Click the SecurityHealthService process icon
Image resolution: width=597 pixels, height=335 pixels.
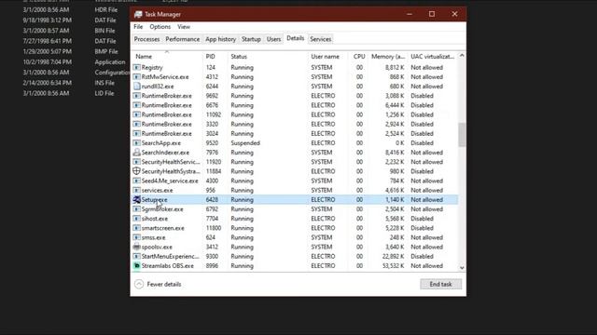[136, 162]
